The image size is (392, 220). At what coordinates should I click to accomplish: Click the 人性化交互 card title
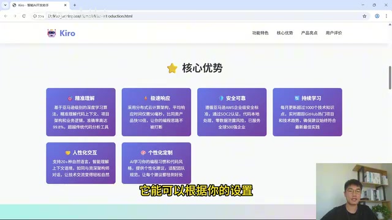click(x=85, y=153)
